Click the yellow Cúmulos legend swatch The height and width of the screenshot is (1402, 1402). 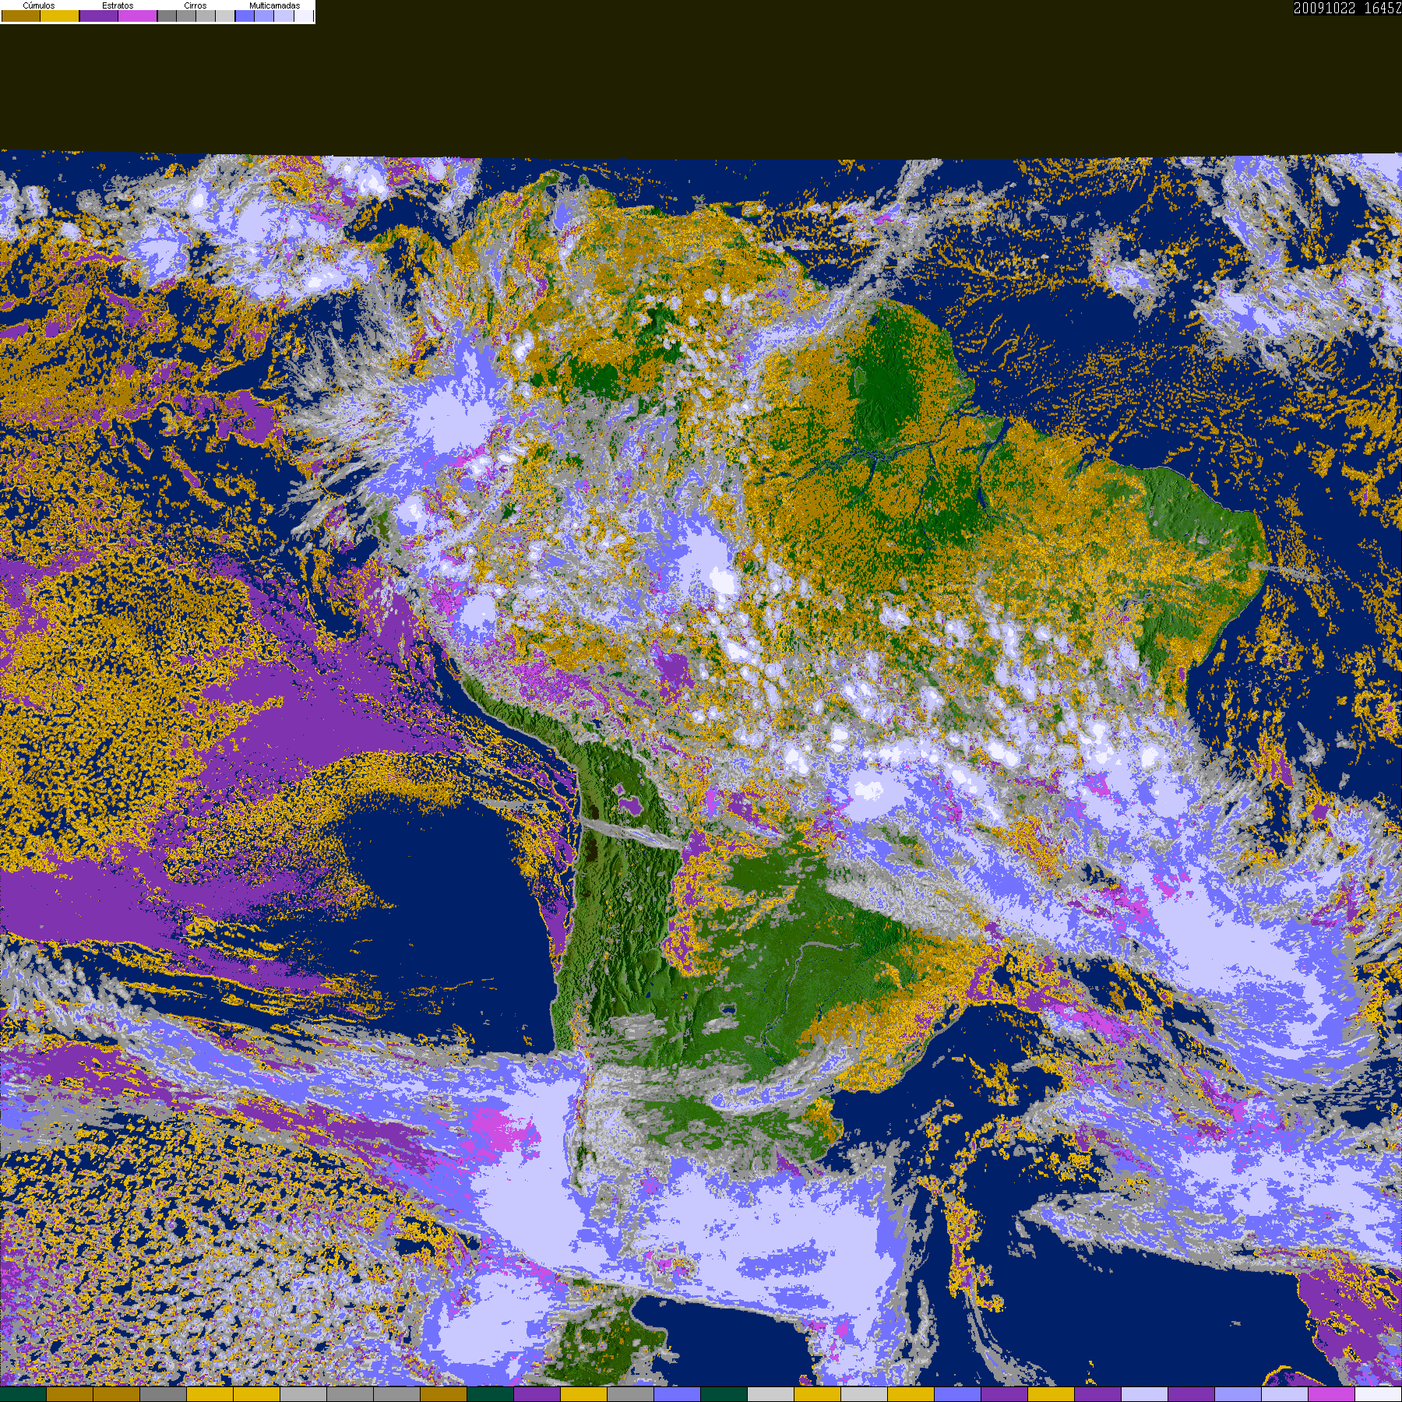tap(60, 16)
